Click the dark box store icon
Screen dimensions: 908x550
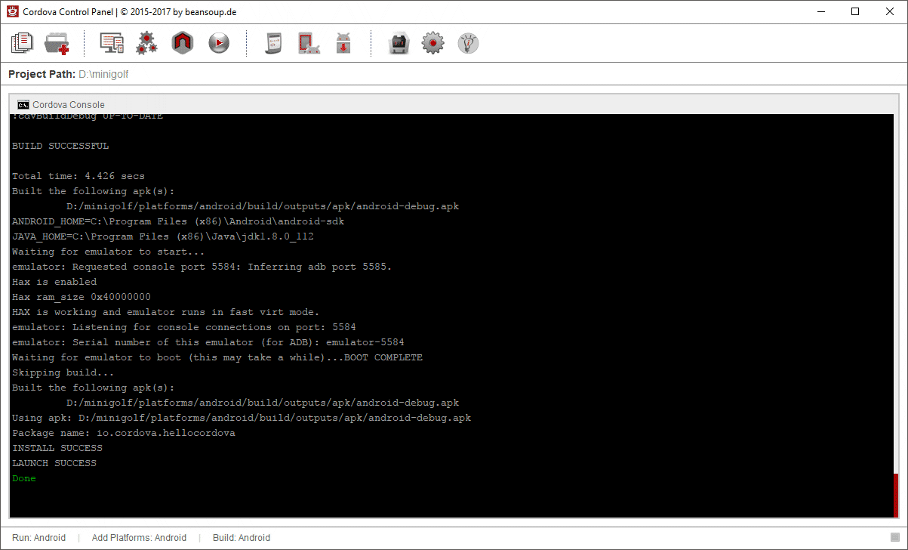(398, 43)
